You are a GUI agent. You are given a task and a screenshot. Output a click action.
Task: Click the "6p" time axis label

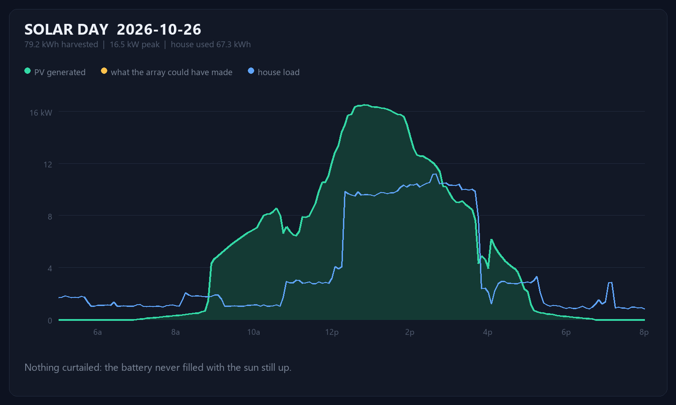click(x=566, y=332)
